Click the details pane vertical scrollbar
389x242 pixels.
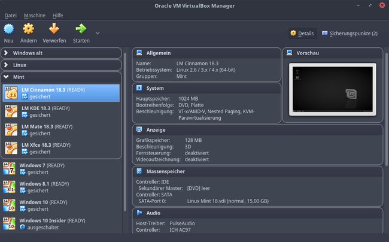tap(386, 109)
